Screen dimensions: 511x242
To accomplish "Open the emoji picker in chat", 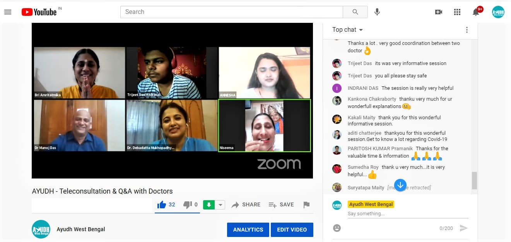I will (337, 228).
